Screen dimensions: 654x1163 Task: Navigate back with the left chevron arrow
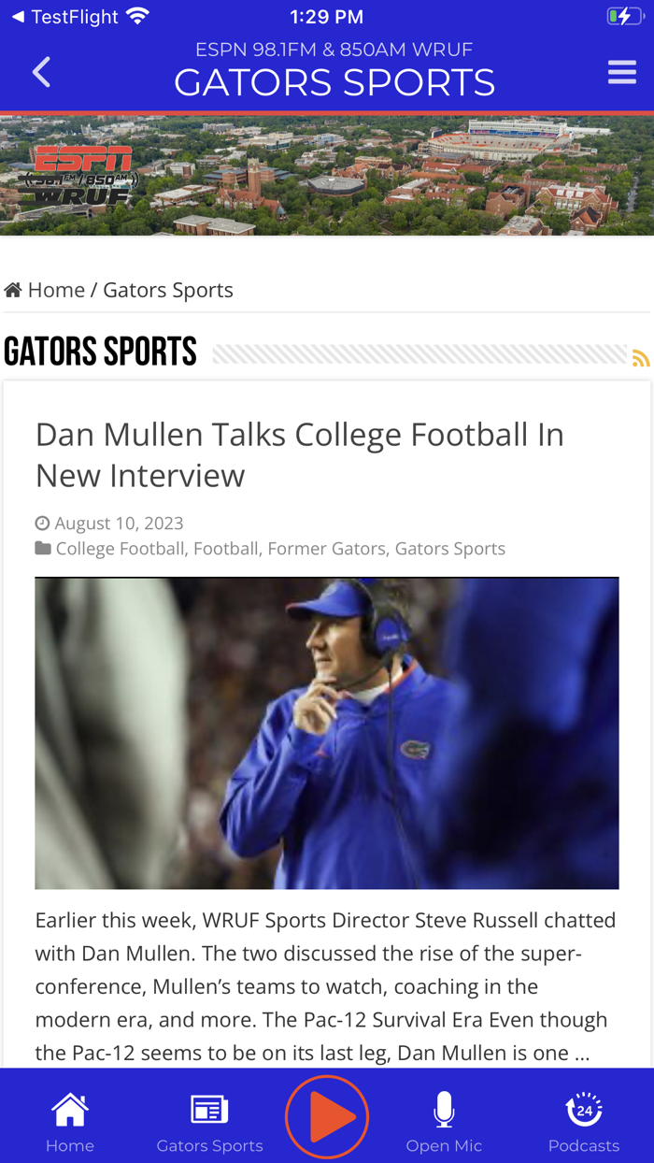click(x=39, y=70)
